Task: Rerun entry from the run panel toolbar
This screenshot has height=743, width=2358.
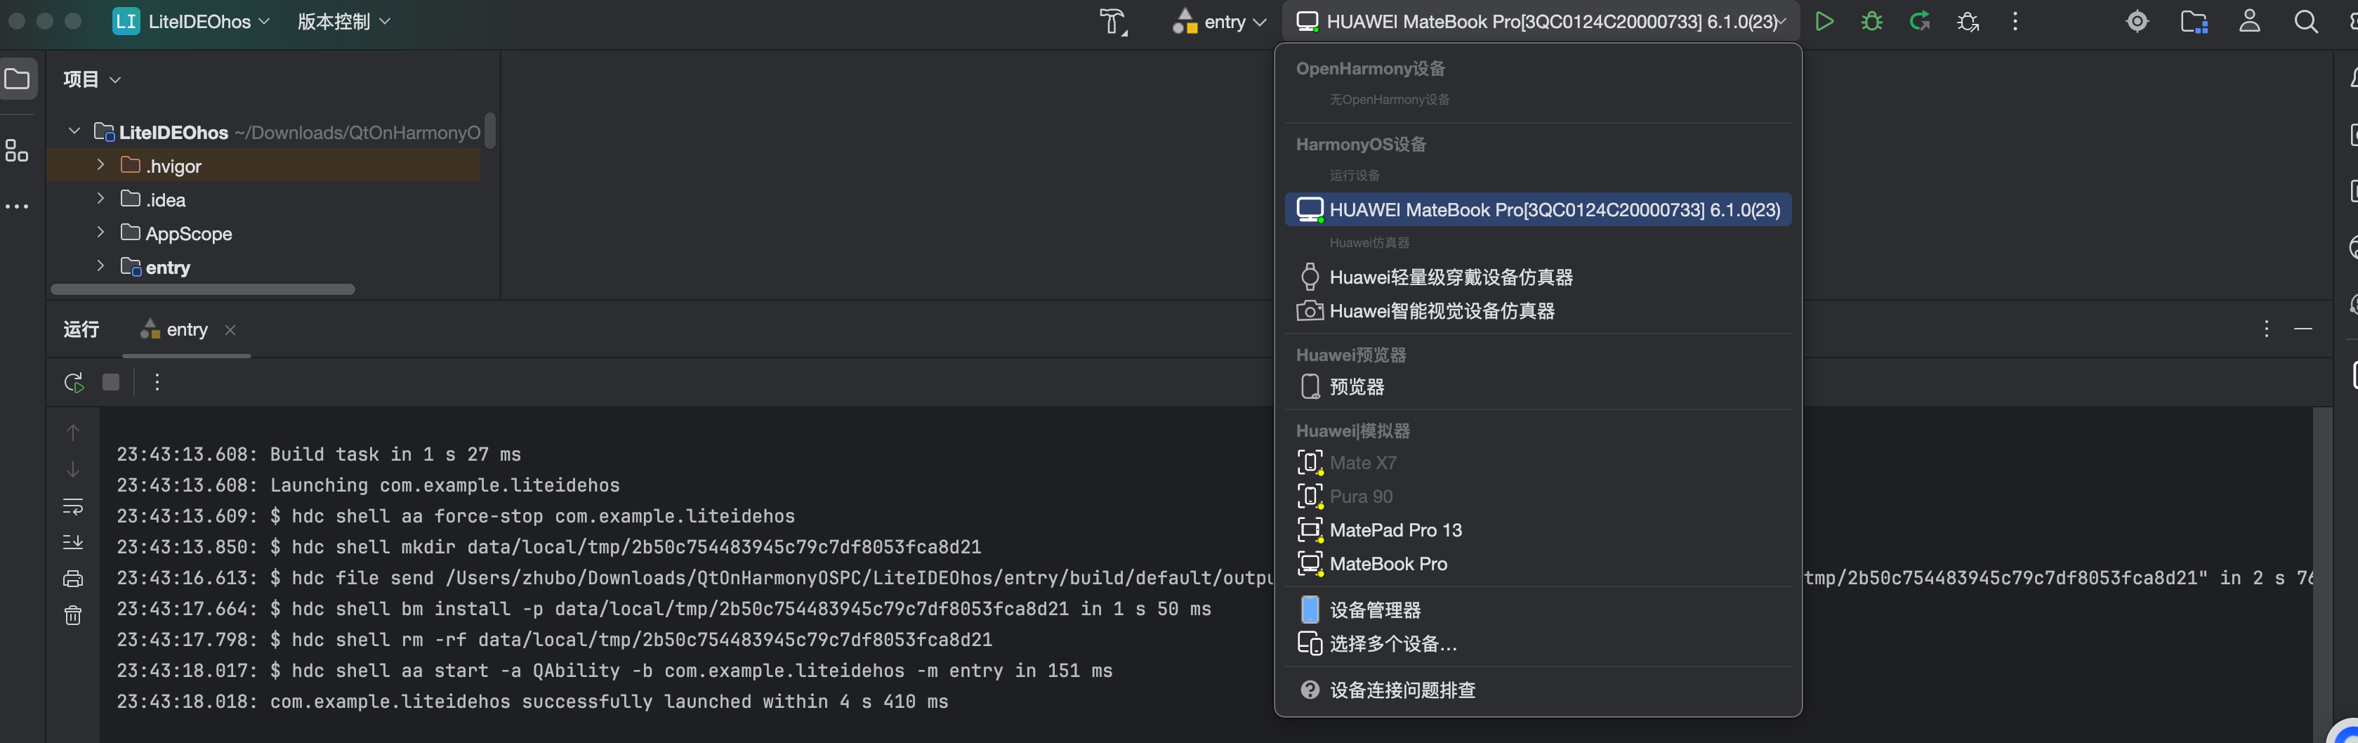Action: (x=74, y=383)
